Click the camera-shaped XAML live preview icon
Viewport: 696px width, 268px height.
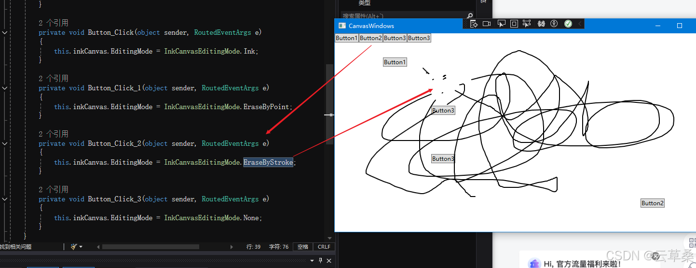pyautogui.click(x=487, y=24)
